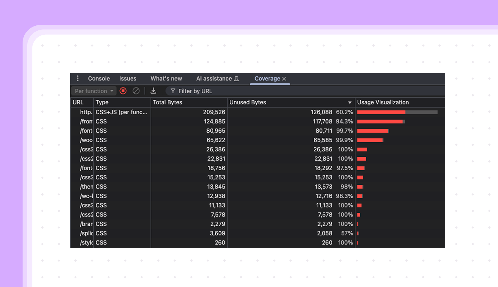
Task: Select the CSS+JS (per func...) row
Action: point(121,112)
